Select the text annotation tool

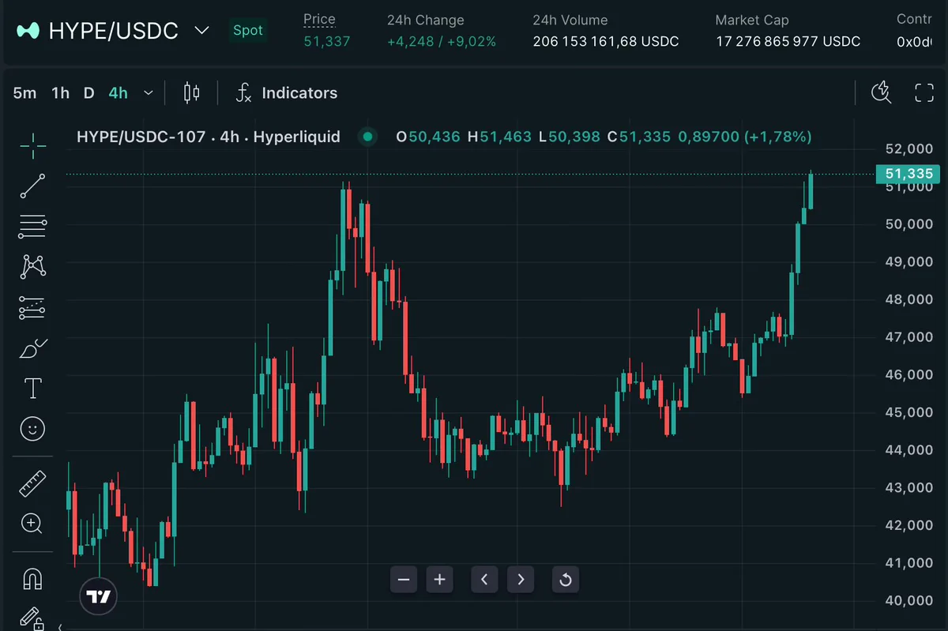(x=32, y=388)
